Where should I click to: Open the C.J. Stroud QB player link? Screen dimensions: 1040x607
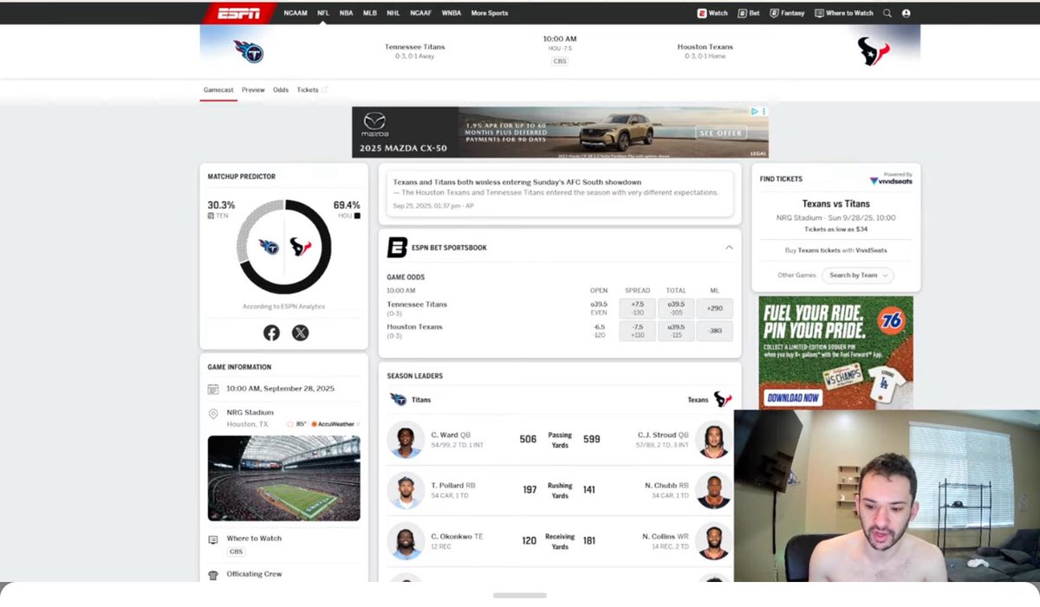point(663,435)
